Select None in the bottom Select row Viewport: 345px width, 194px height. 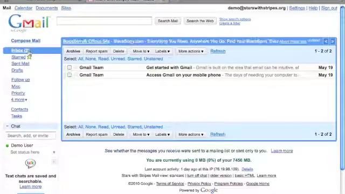click(x=91, y=127)
